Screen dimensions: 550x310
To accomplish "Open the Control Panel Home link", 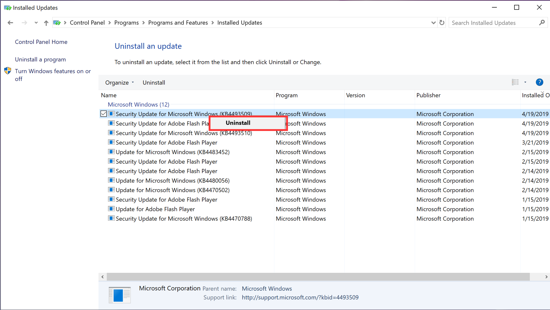I will point(41,42).
